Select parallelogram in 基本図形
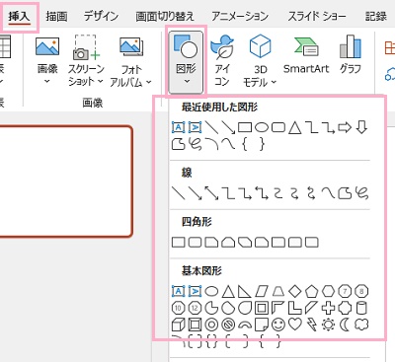Viewport: 395px width, 362px height. tap(262, 291)
